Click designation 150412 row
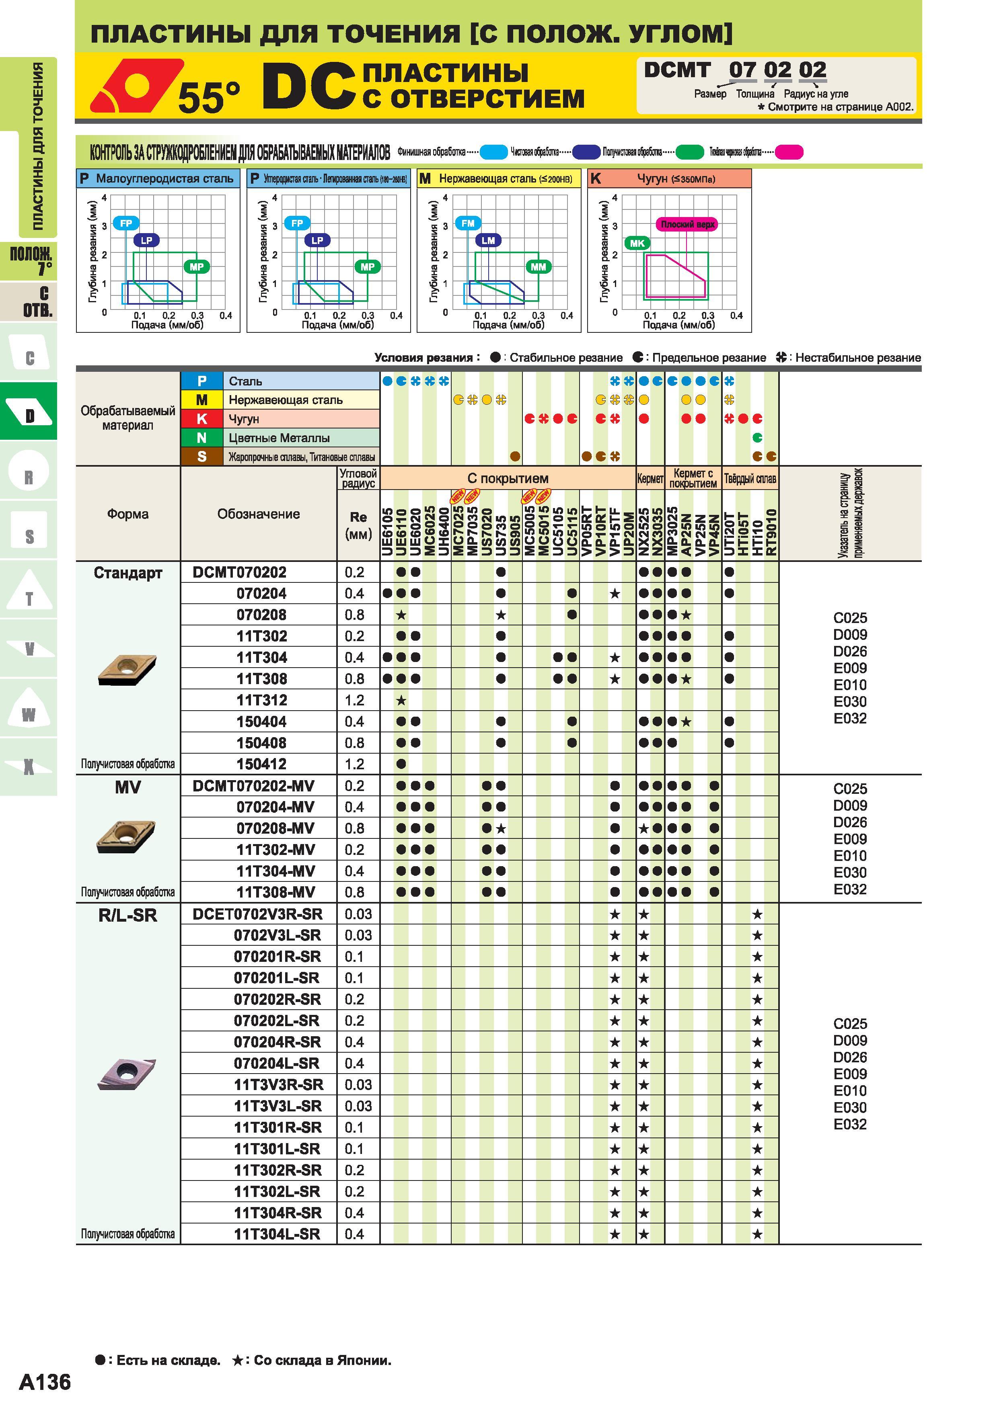This screenshot has height=1410, width=997. (262, 764)
